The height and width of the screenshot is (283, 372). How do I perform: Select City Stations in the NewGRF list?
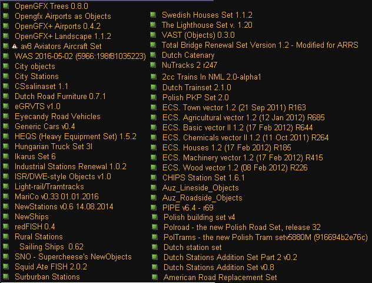(36, 76)
